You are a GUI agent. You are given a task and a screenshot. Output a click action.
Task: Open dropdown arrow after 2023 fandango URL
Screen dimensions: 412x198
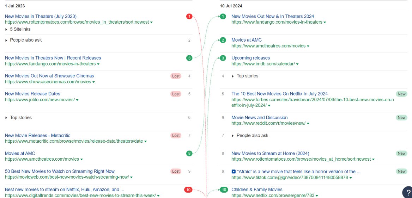click(x=98, y=64)
